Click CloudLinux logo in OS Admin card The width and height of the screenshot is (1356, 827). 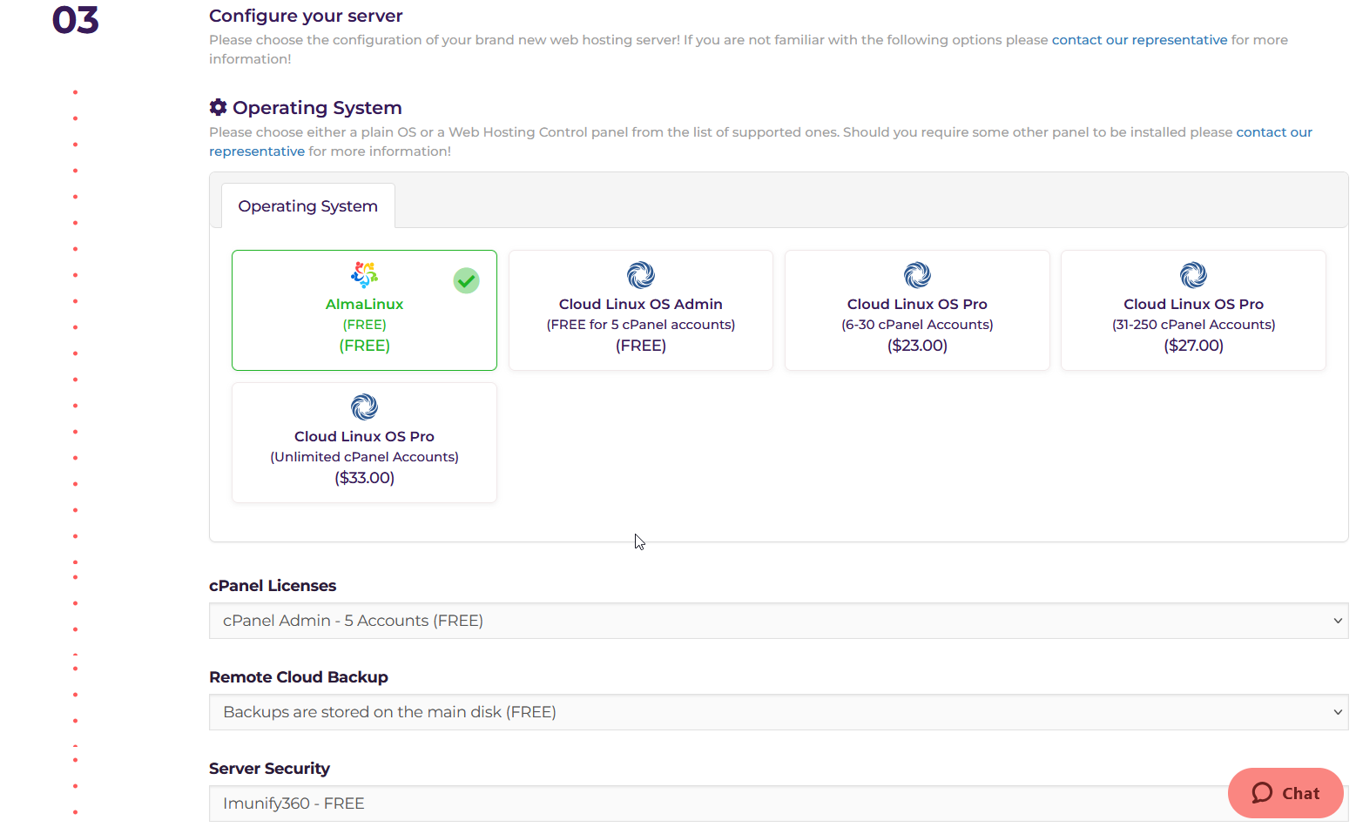pyautogui.click(x=640, y=275)
